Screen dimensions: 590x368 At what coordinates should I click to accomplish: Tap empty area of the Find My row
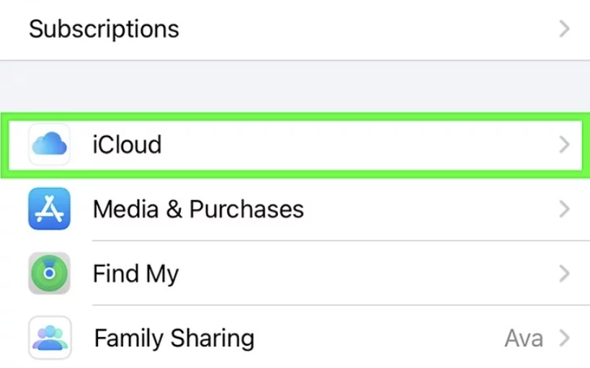(360, 274)
